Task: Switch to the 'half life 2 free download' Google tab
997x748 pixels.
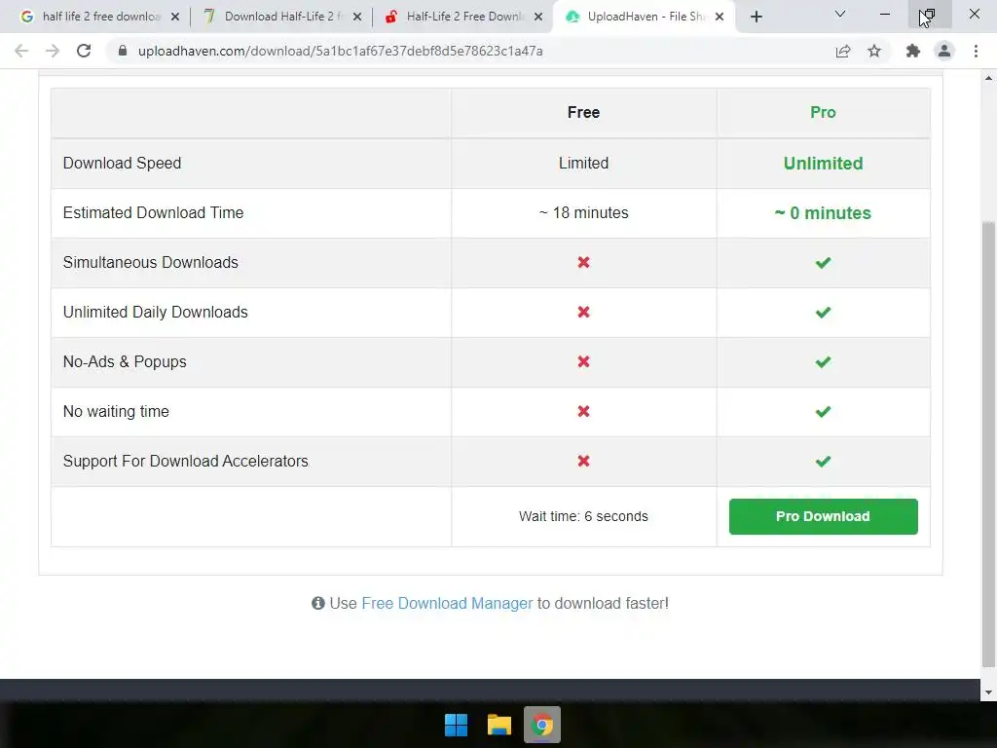Action: click(100, 17)
